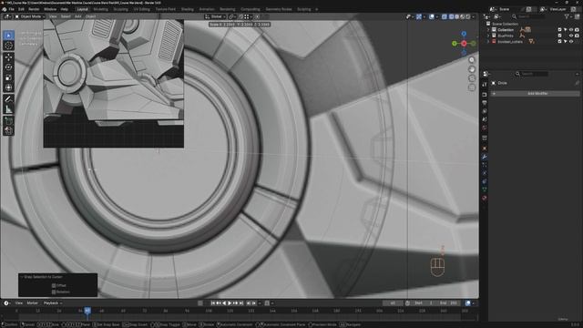Open editor type dropdown in viewport header

(7, 16)
